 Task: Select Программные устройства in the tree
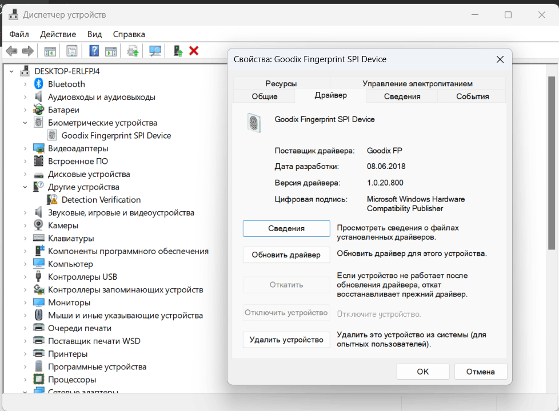click(x=97, y=366)
